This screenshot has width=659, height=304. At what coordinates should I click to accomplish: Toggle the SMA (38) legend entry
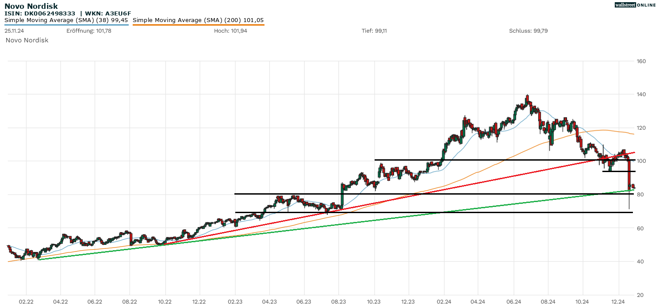pos(66,20)
